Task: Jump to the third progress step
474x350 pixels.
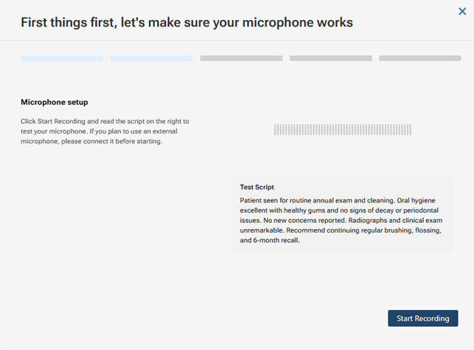Action: (x=241, y=58)
